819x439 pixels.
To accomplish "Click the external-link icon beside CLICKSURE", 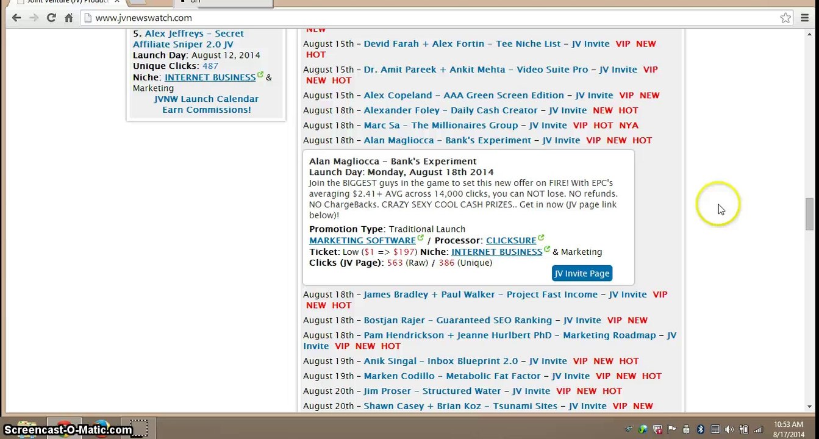I will tap(541, 238).
